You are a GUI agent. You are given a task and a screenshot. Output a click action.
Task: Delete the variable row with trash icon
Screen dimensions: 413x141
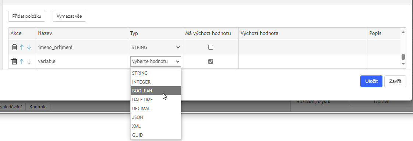[14, 61]
